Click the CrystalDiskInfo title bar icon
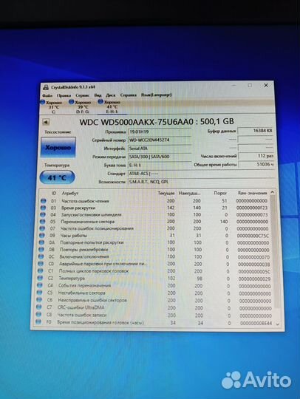This screenshot has height=399, width=300. coord(46,87)
